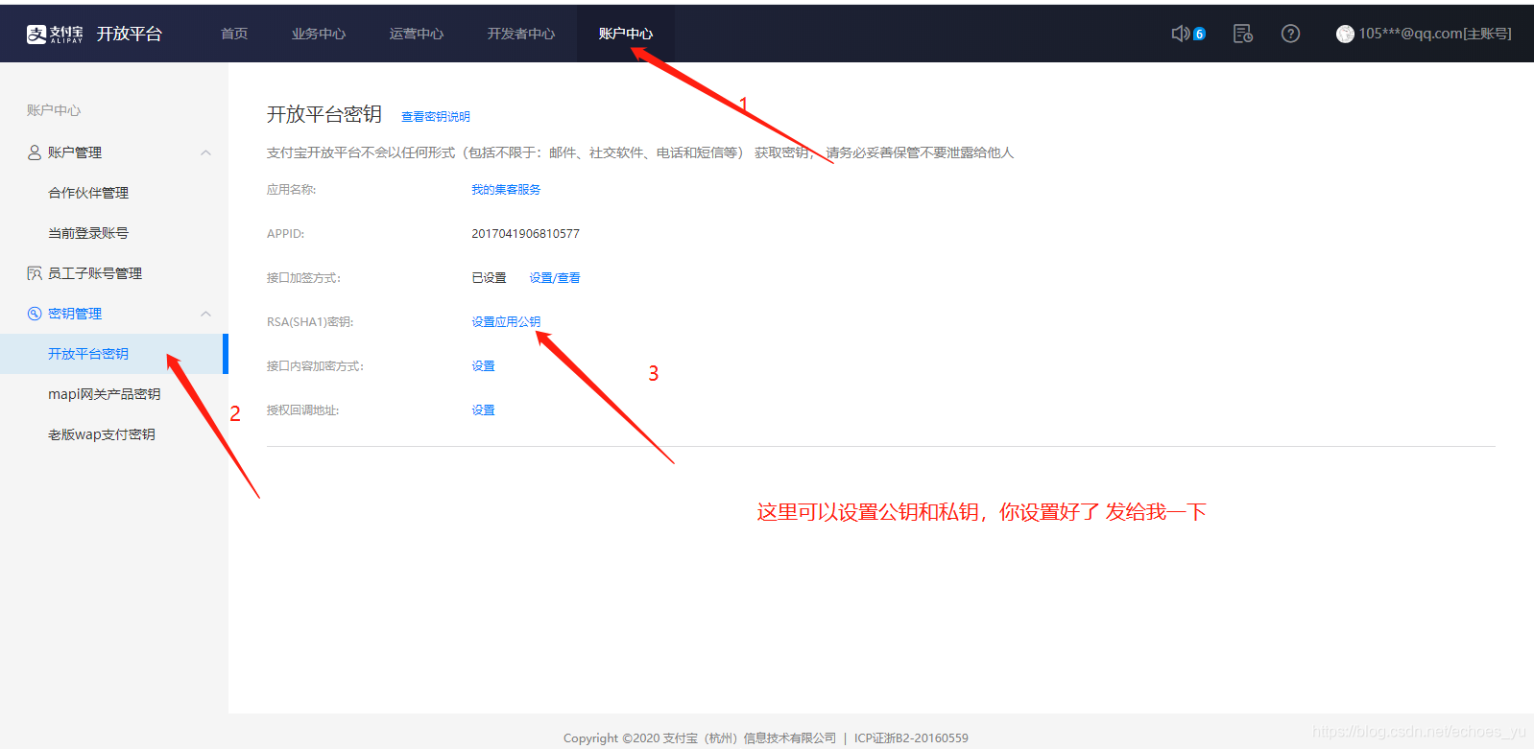The image size is (1534, 749).
Task: Open 合作伙伴管理 in sidebar
Action: [88, 193]
